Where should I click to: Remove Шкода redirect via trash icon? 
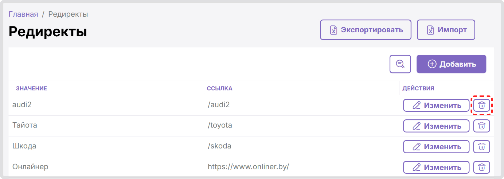[481, 147]
